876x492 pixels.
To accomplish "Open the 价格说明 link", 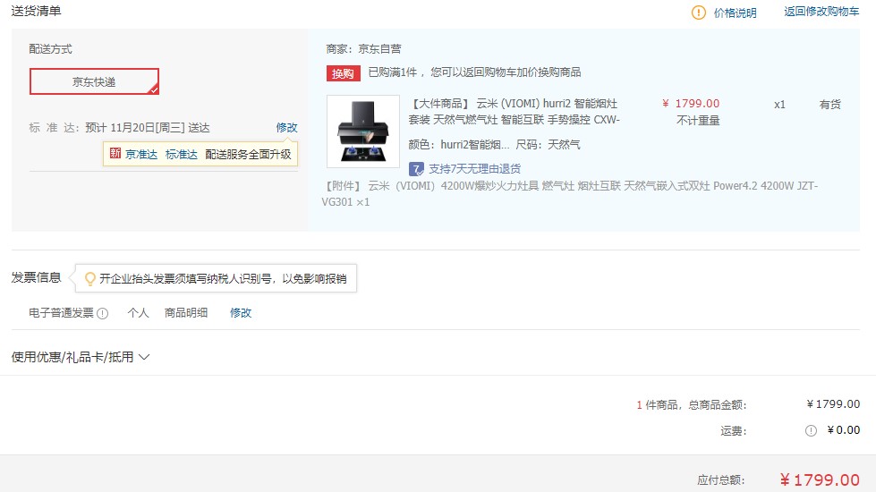I will [x=735, y=13].
